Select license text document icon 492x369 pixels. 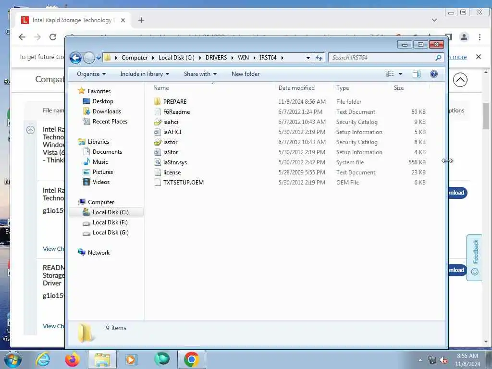(x=158, y=172)
